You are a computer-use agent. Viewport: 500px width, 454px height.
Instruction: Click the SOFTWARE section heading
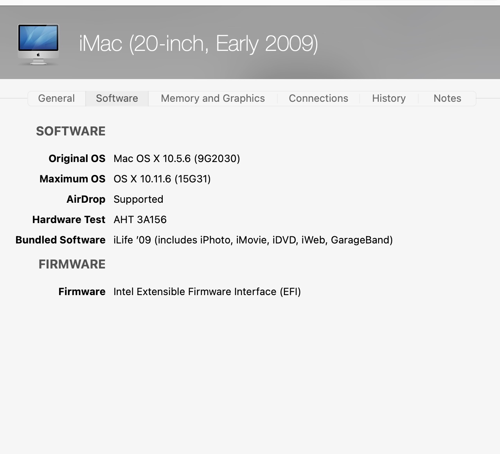[x=71, y=131]
